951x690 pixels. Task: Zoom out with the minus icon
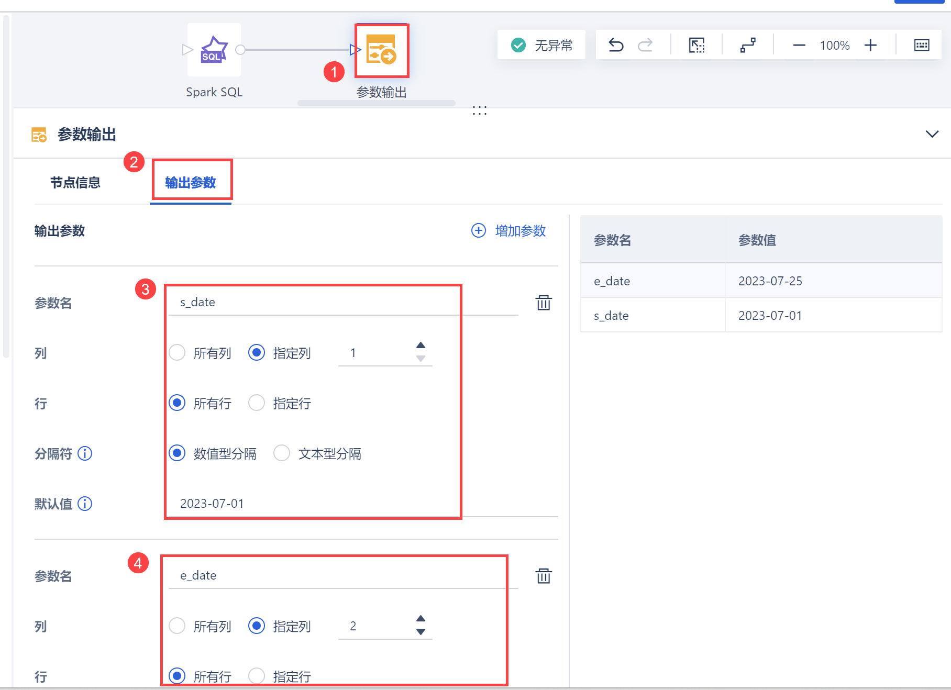(799, 46)
